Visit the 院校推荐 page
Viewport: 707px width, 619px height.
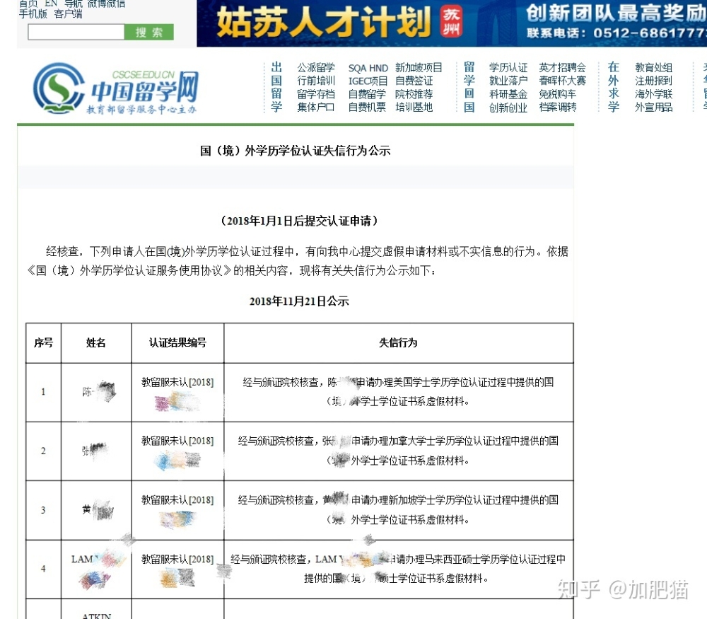pyautogui.click(x=414, y=94)
